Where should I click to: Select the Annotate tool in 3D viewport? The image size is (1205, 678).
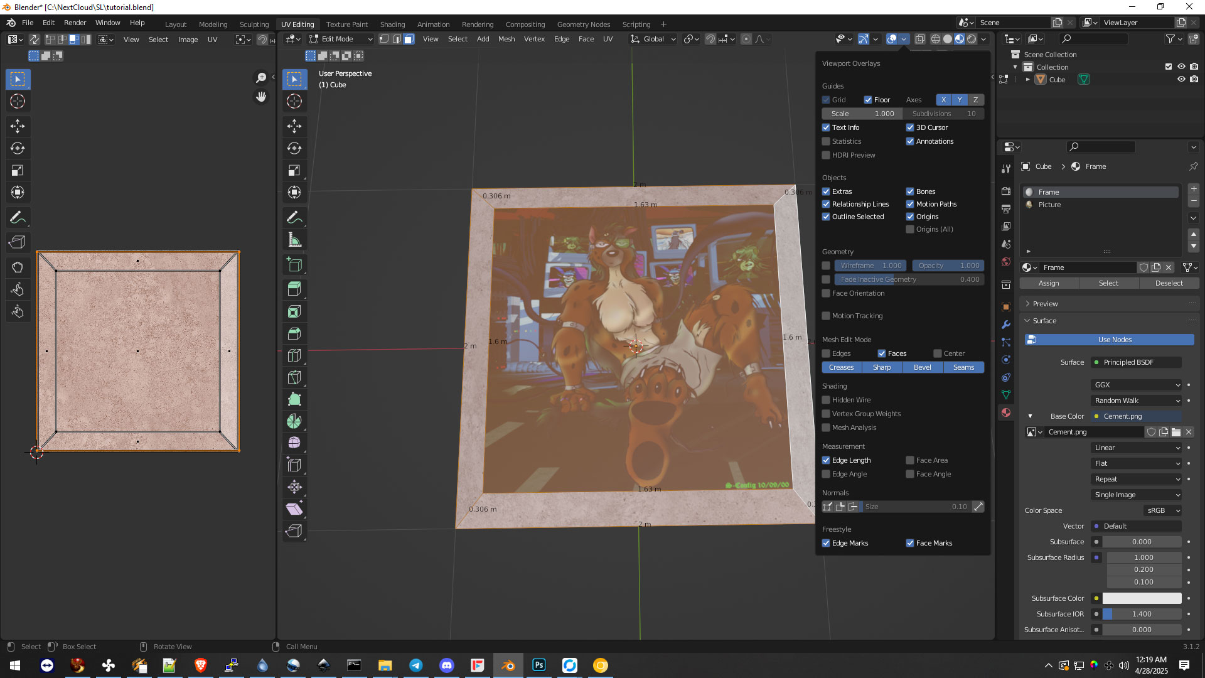click(x=294, y=218)
